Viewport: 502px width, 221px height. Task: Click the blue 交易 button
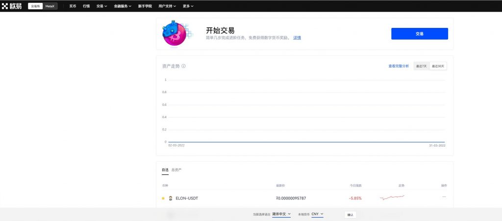point(420,34)
